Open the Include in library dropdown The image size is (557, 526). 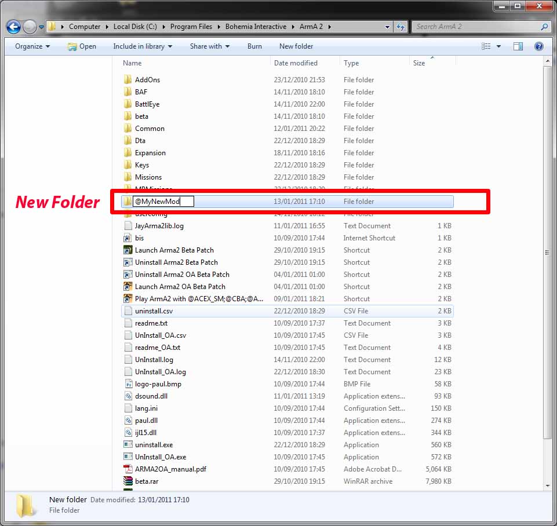(x=142, y=46)
